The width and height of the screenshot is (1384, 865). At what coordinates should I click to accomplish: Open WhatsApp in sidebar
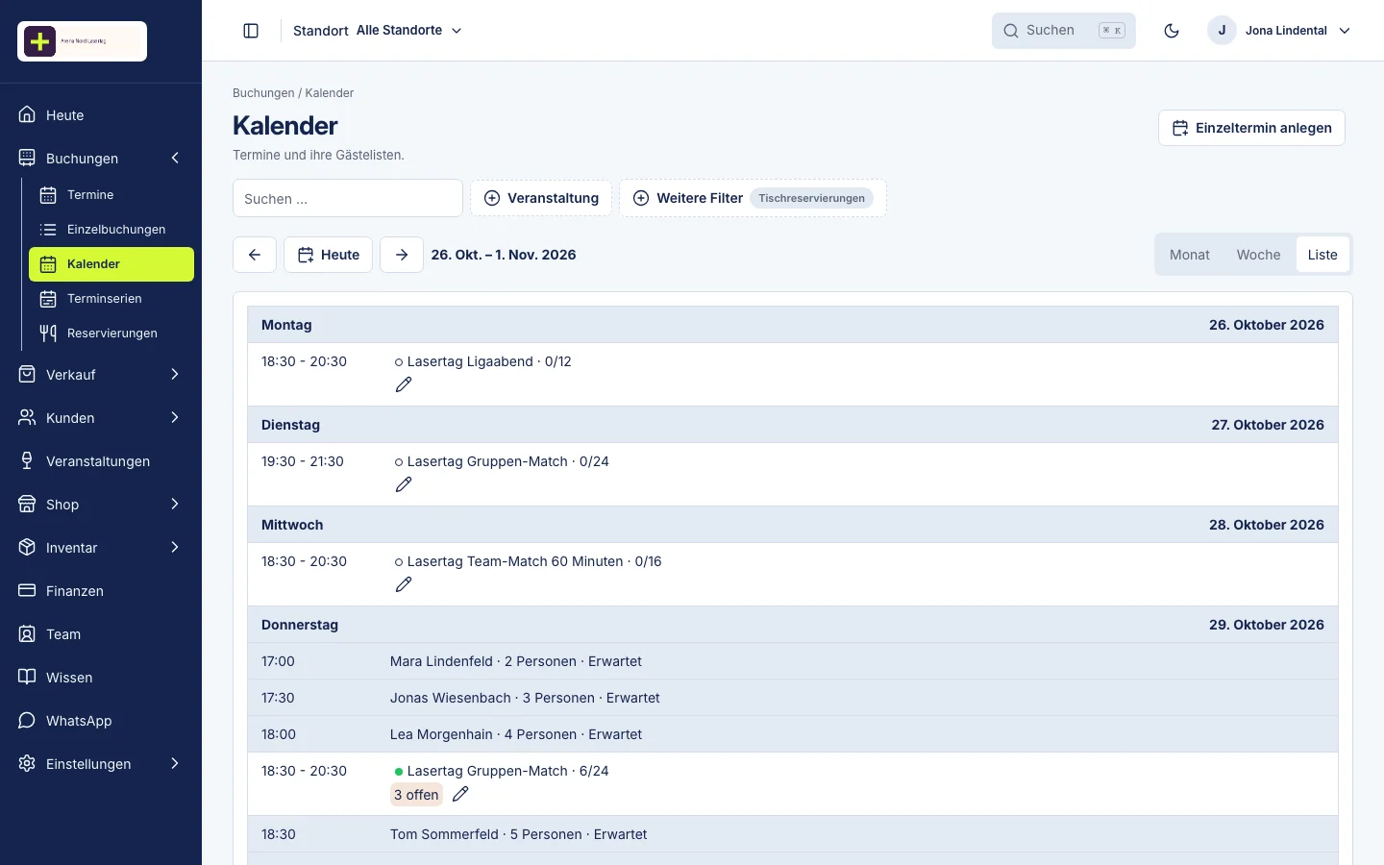(101, 721)
